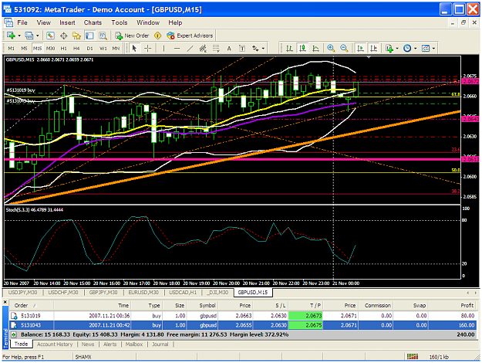The height and width of the screenshot is (363, 482).
Task: Toggle the Terminal panel icon
Action: click(89, 36)
